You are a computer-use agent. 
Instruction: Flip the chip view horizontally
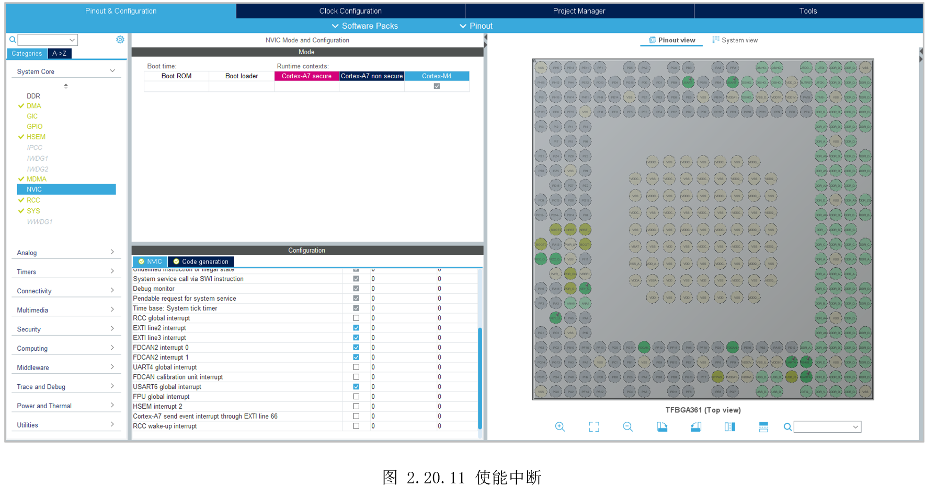coord(730,427)
